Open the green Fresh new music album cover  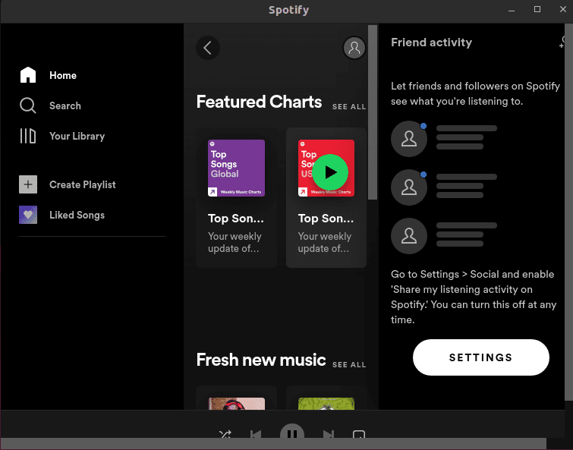(x=326, y=404)
